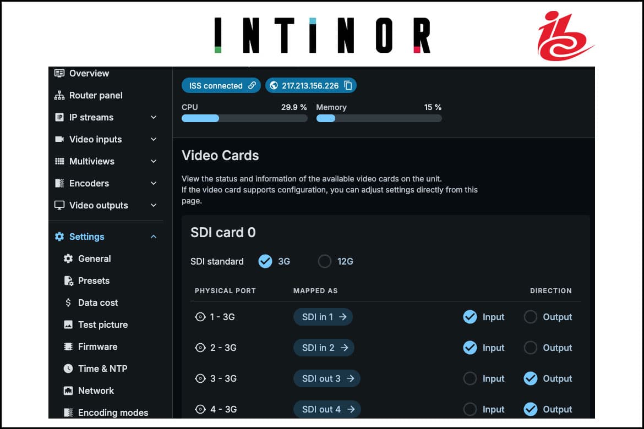This screenshot has width=644, height=429.
Task: Set port 2 - 3G direction to Output
Action: coord(530,348)
